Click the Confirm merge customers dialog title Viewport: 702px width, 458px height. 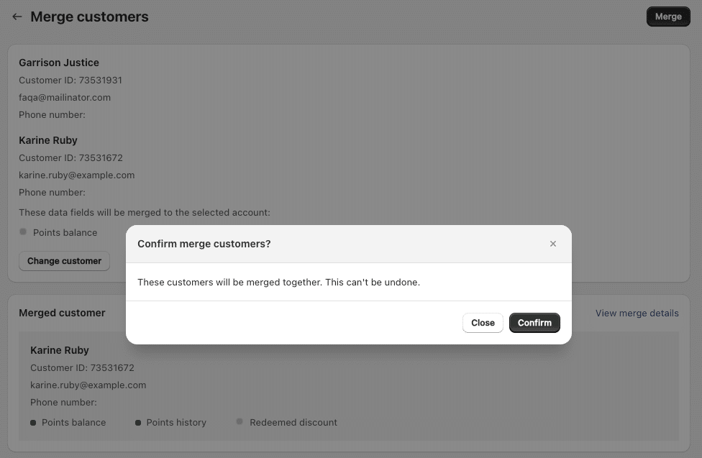coord(204,244)
